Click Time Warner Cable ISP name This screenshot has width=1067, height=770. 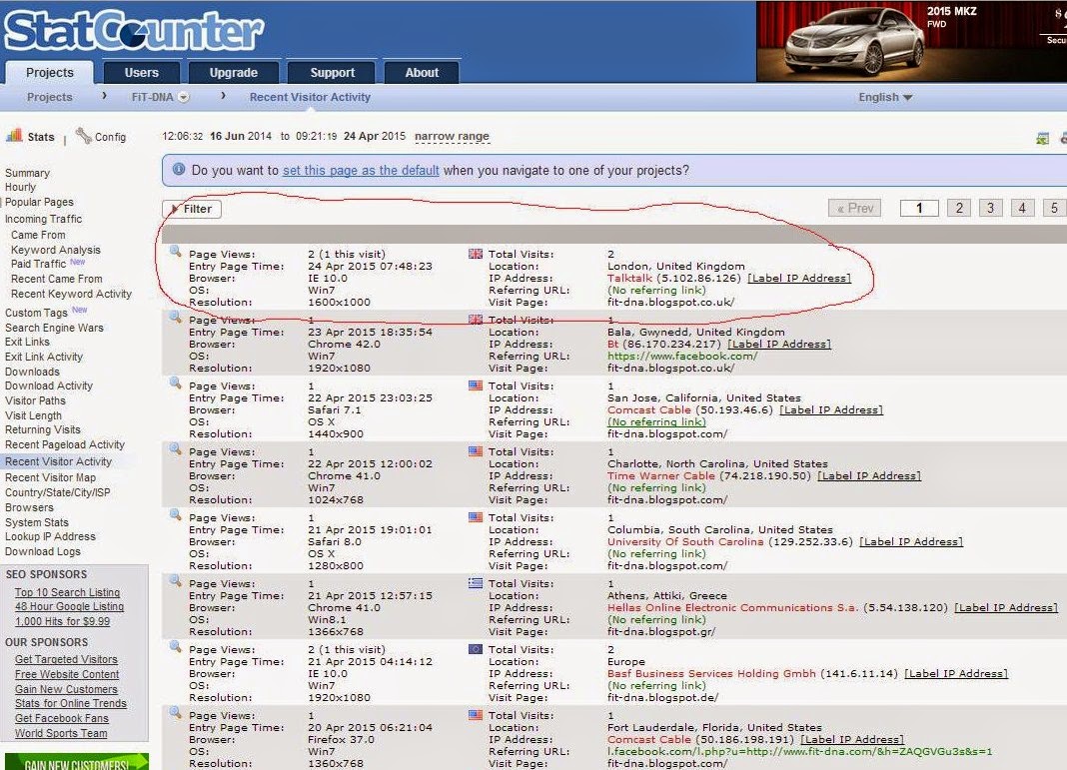coord(660,476)
